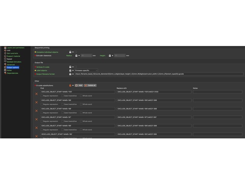Switch to the Advanced settings page
The width and height of the screenshot is (245, 184).
[x=11, y=64]
